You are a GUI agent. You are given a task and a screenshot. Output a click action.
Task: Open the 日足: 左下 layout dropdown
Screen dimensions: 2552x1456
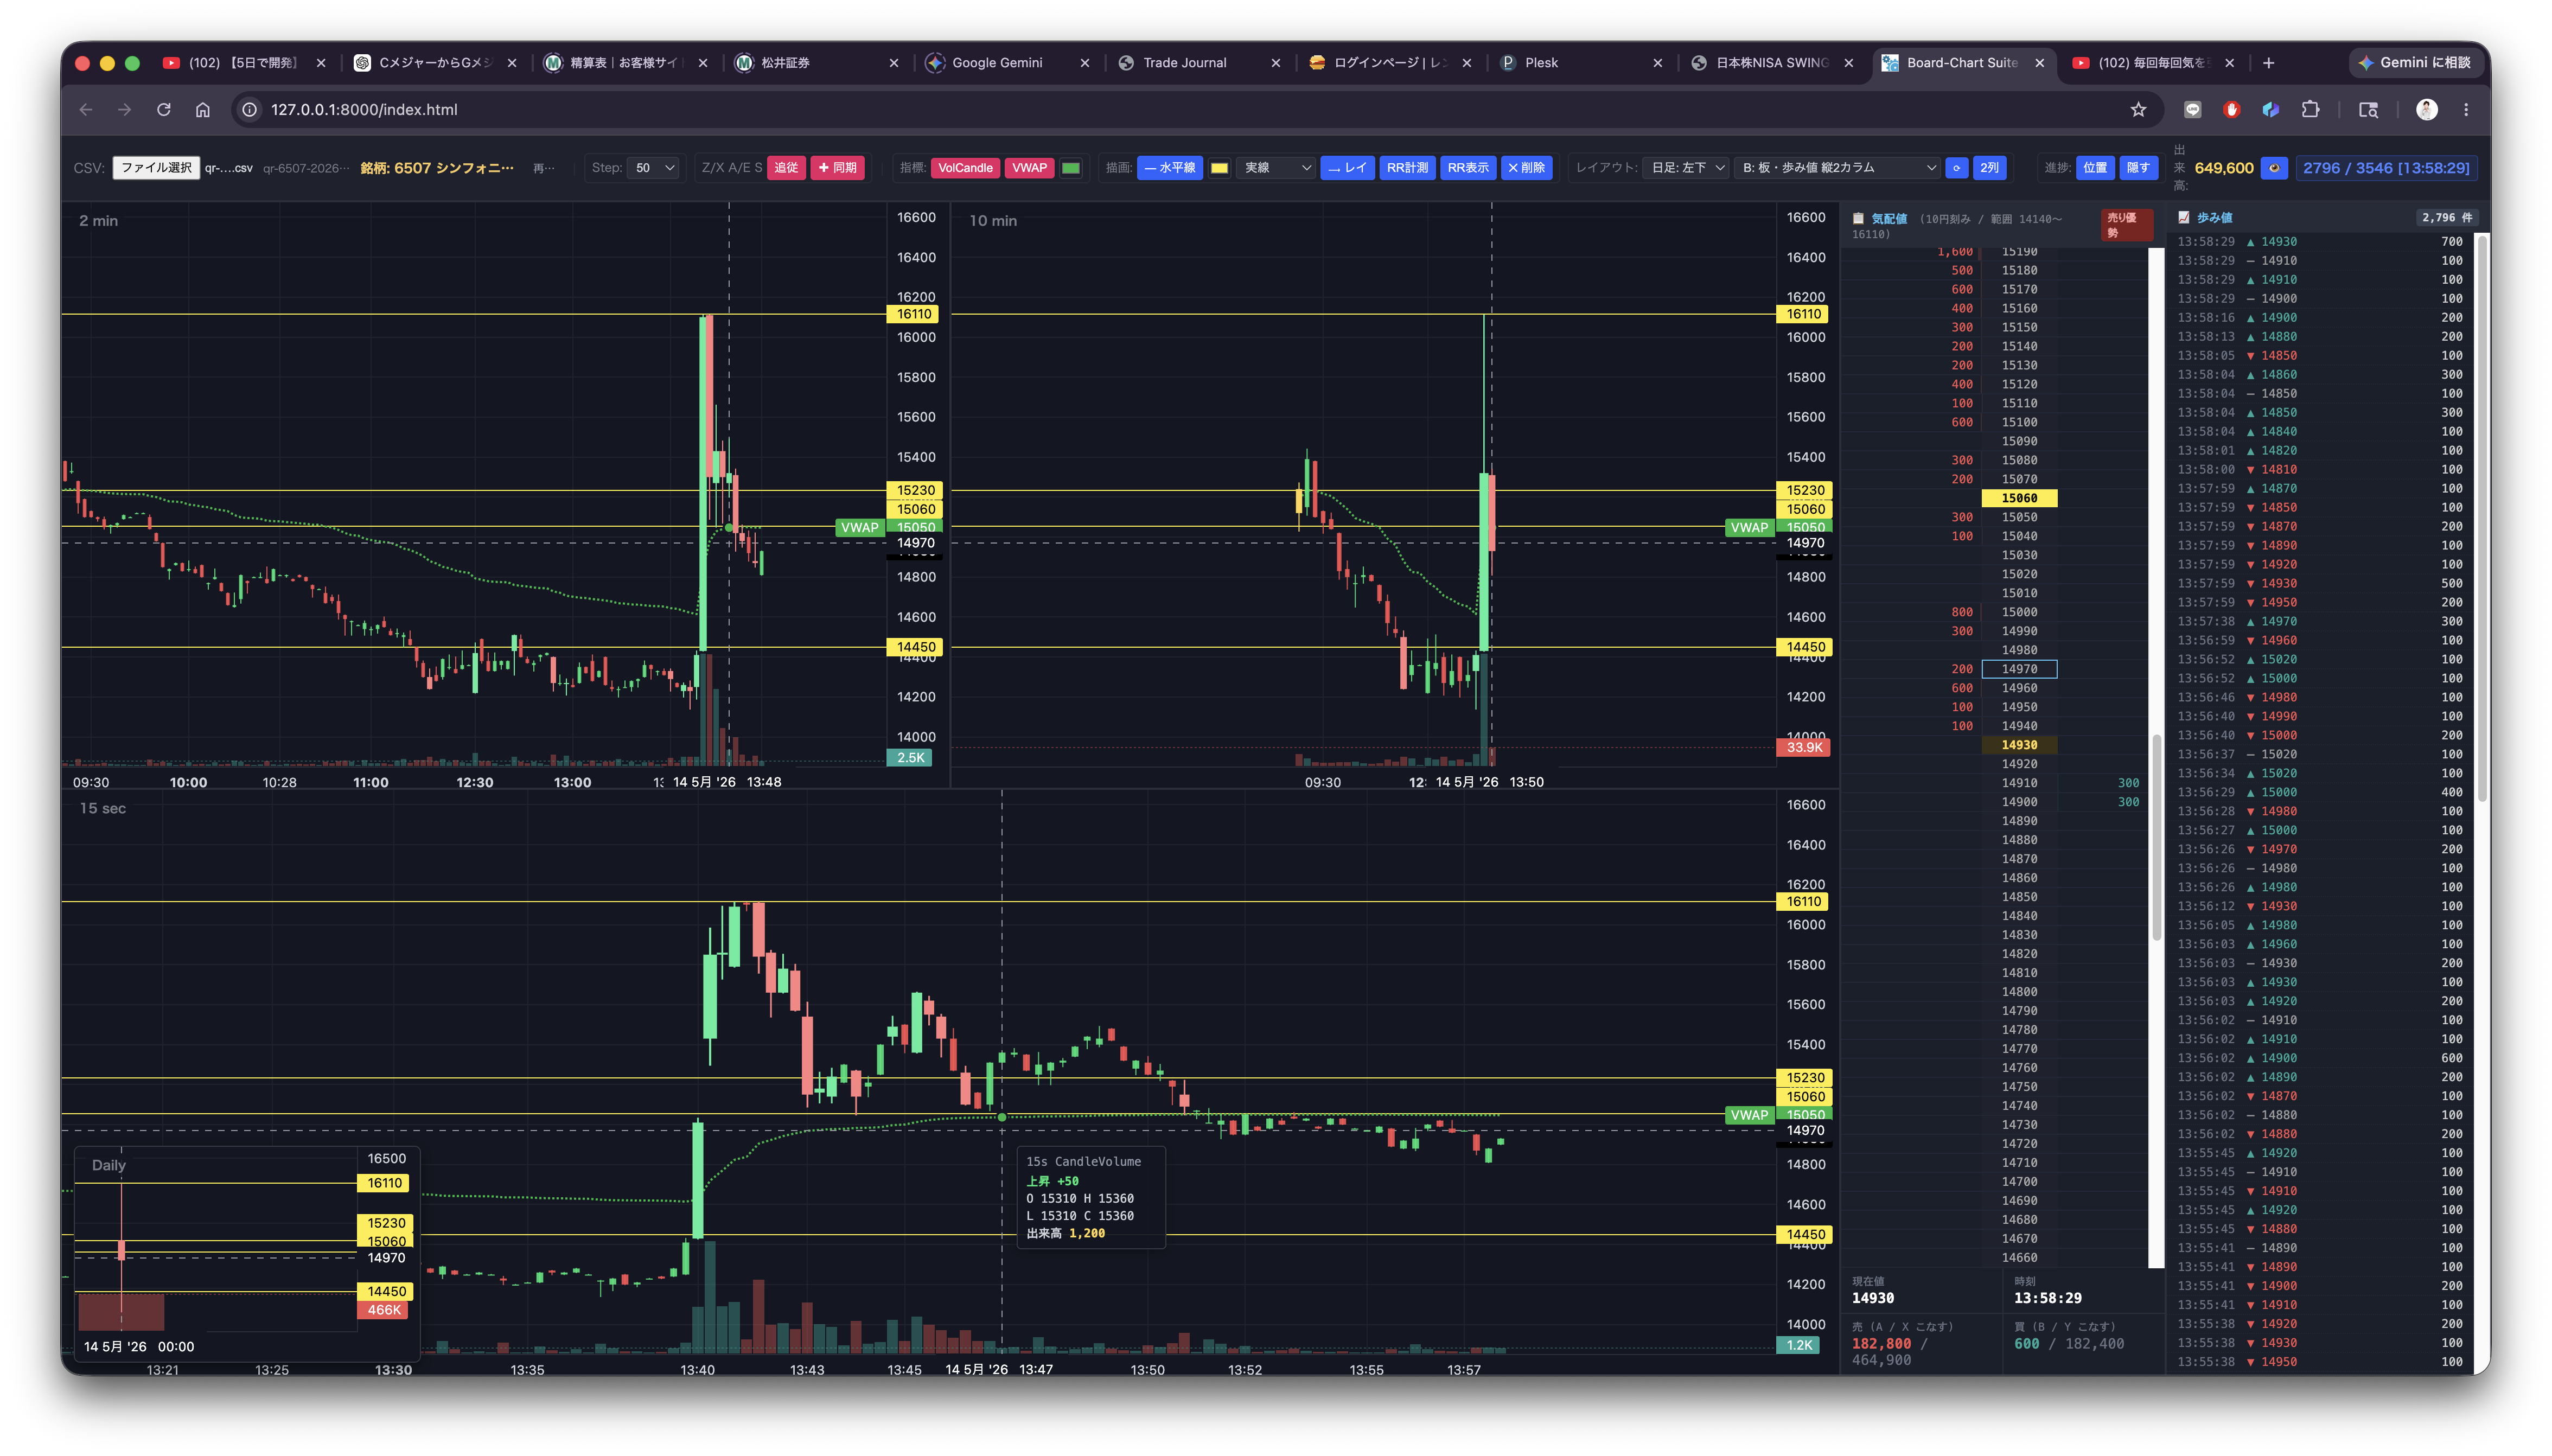click(x=1687, y=167)
